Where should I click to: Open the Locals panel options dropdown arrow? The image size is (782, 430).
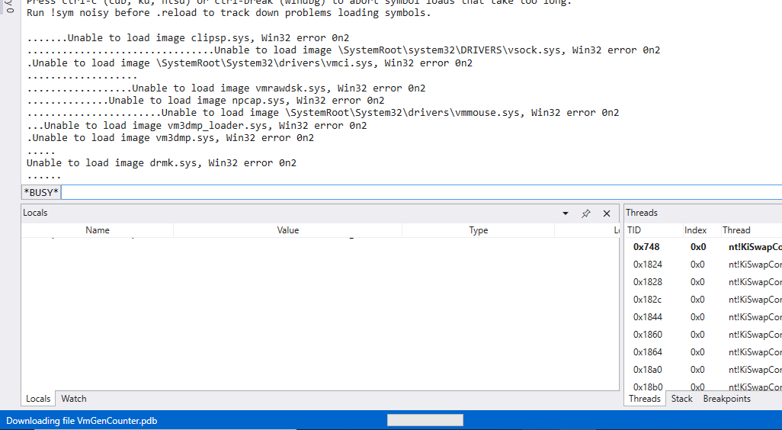[x=566, y=213]
